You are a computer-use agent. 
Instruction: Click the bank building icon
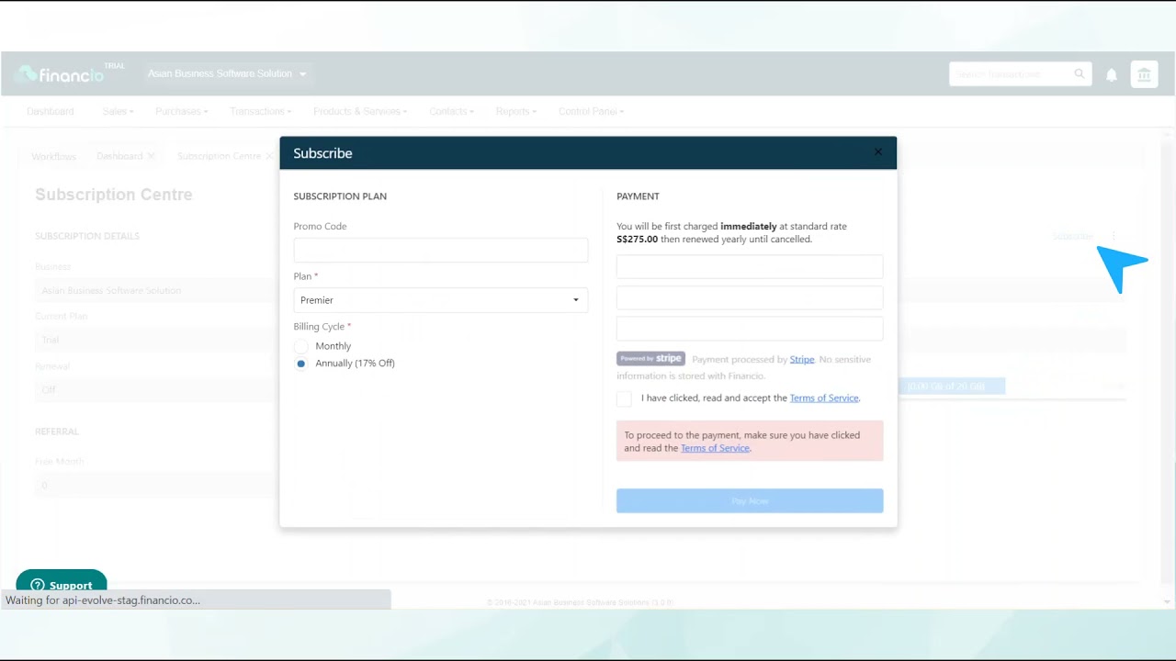(x=1144, y=75)
